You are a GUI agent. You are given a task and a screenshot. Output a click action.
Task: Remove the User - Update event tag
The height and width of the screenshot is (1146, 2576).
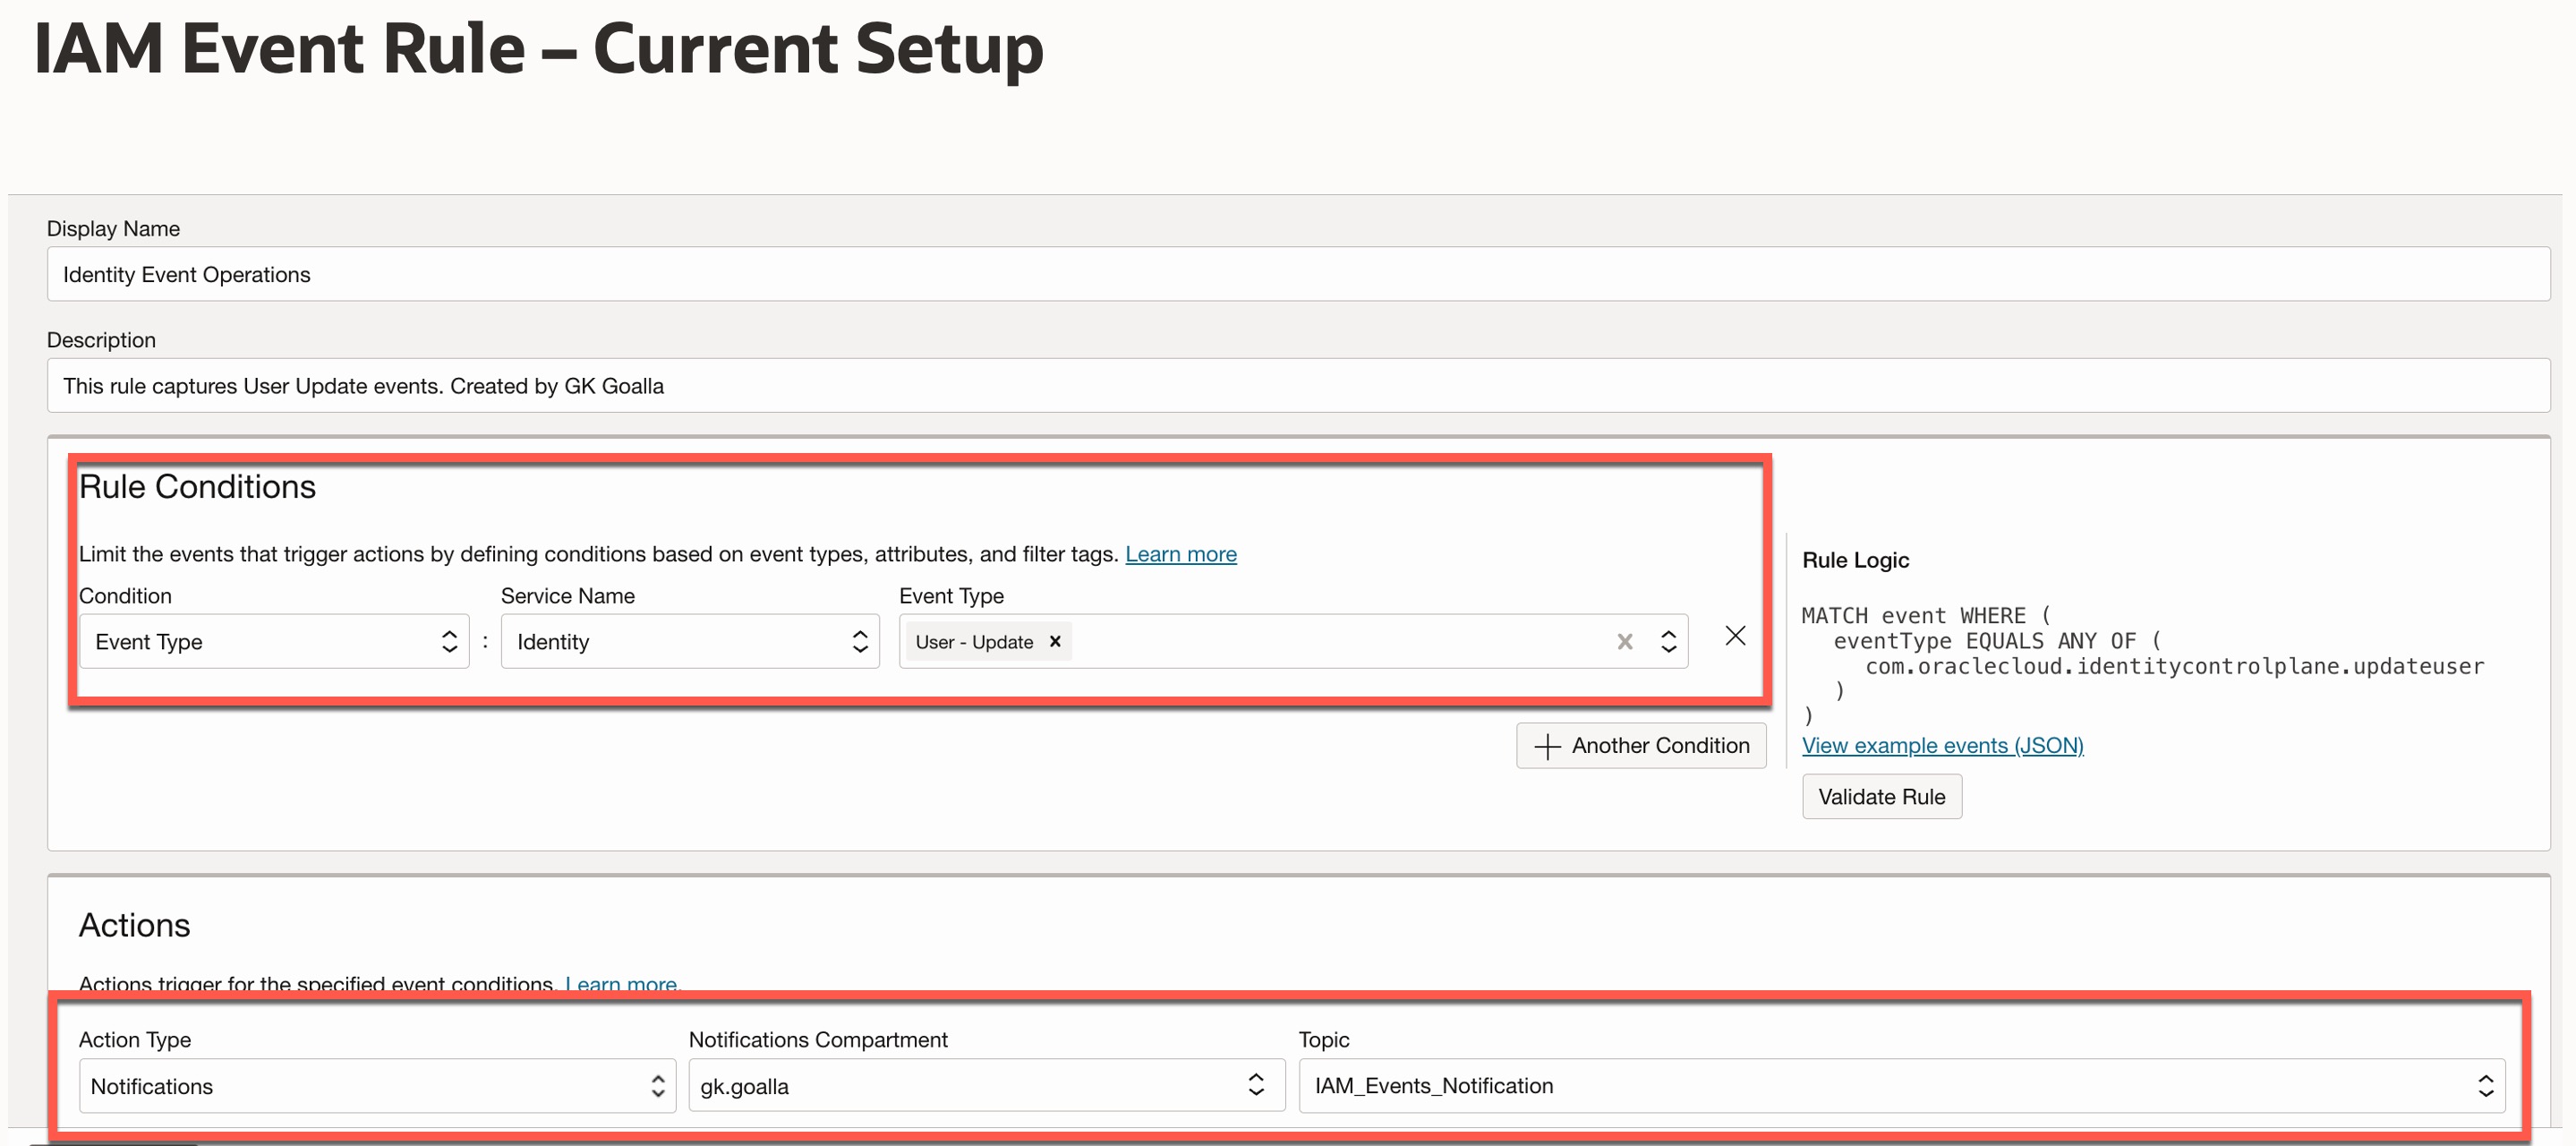tap(1054, 642)
